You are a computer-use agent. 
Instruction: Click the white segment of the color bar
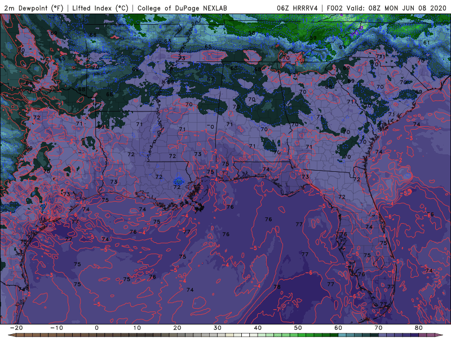coord(246,335)
